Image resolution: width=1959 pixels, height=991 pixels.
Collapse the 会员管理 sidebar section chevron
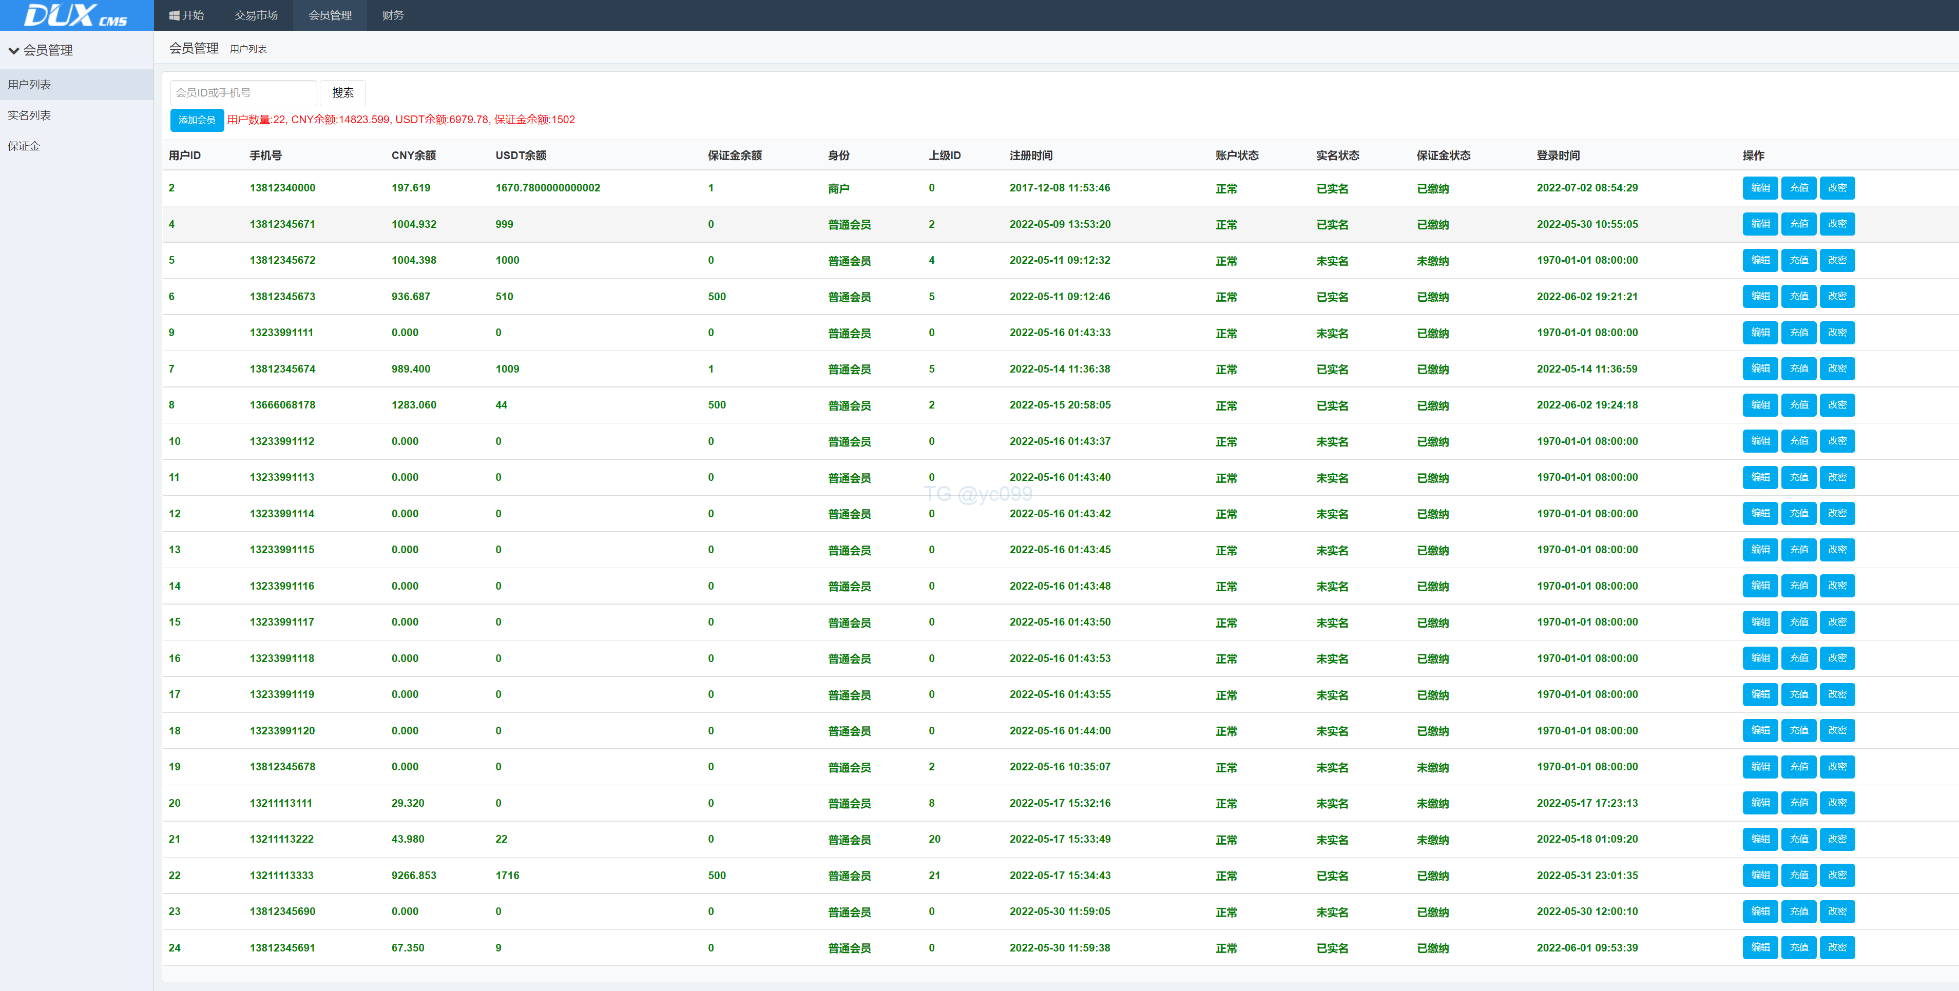14,51
